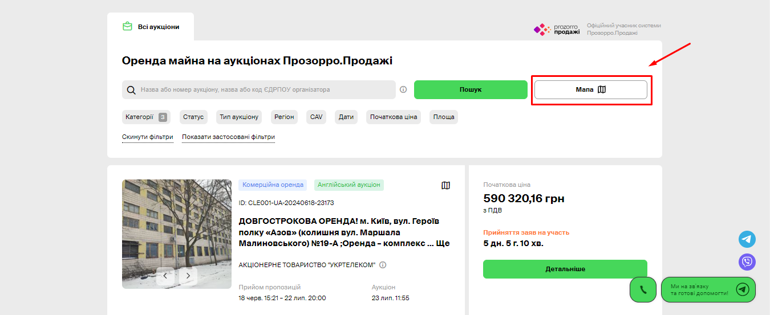
Task: Click Показати застосовані фільтри link
Action: pyautogui.click(x=228, y=137)
